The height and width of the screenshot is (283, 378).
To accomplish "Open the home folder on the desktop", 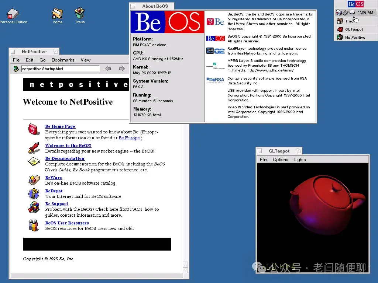I will tap(57, 14).
